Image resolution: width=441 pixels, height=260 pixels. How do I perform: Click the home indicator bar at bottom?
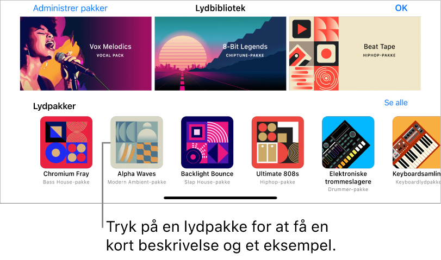point(221,198)
